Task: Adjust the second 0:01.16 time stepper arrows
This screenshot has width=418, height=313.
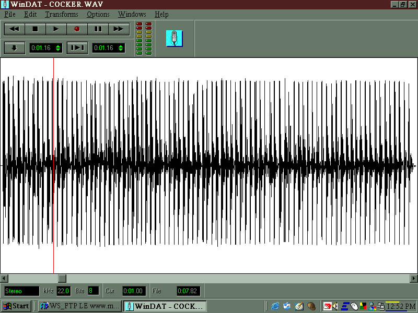Action: tap(121, 48)
